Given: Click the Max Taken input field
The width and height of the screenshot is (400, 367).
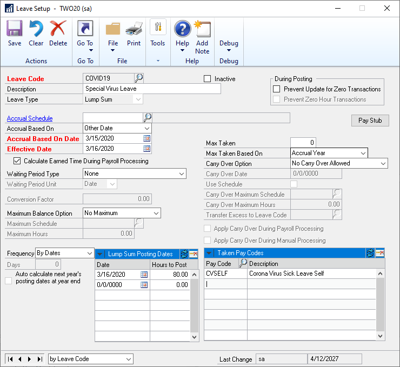Looking at the screenshot, I should [303, 143].
